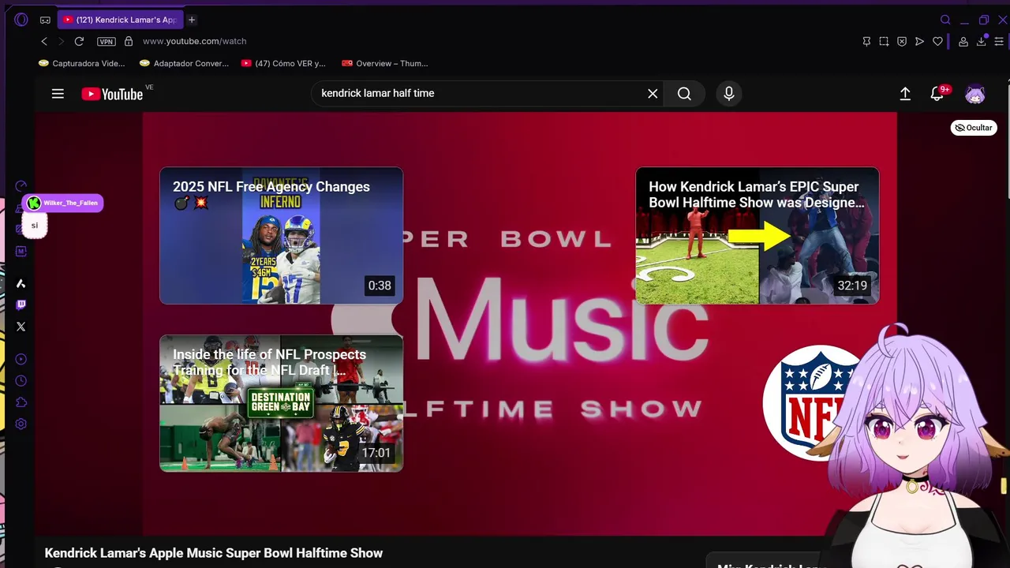This screenshot has width=1010, height=568.
Task: Open the sidebar icon marked M
Action: 21,251
